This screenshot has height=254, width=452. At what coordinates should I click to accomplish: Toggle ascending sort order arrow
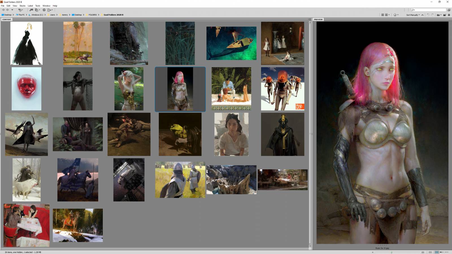pyautogui.click(x=423, y=15)
